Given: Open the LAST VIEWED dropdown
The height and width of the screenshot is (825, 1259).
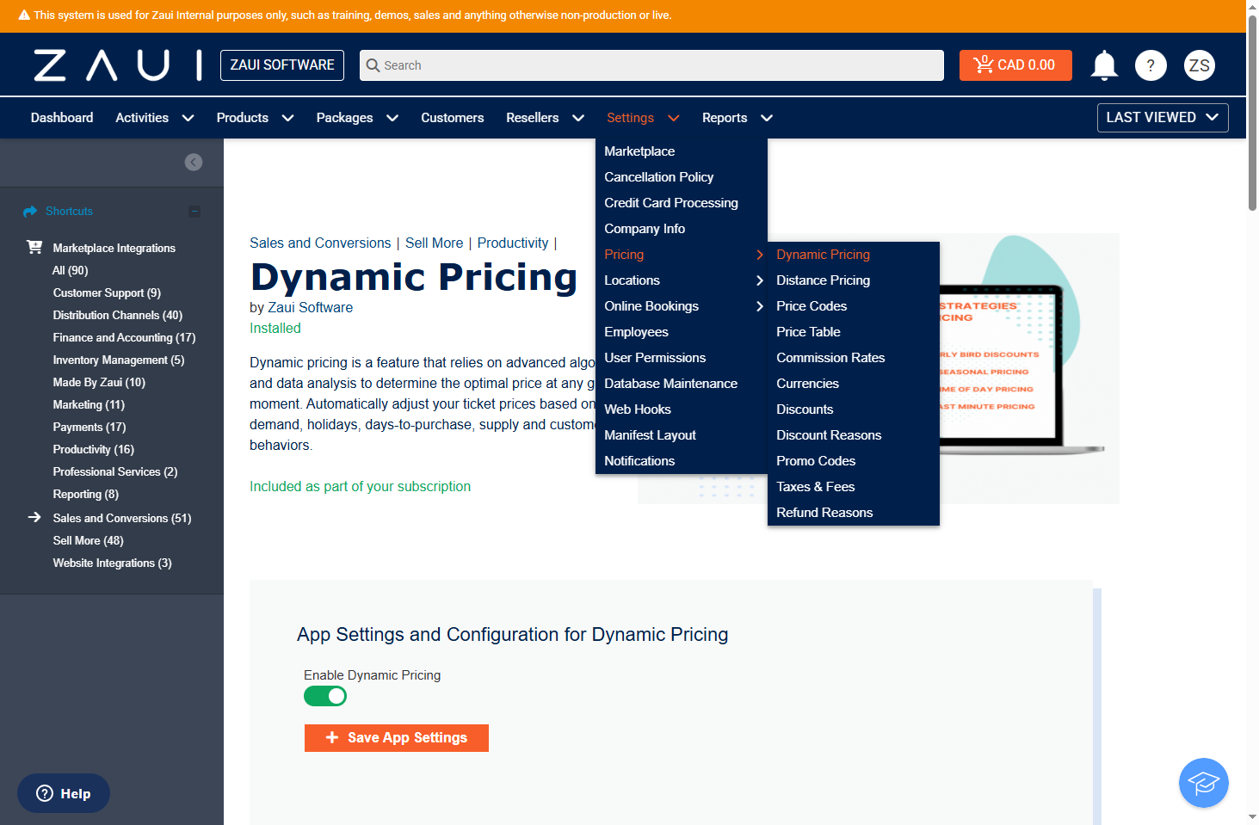Looking at the screenshot, I should [1163, 118].
